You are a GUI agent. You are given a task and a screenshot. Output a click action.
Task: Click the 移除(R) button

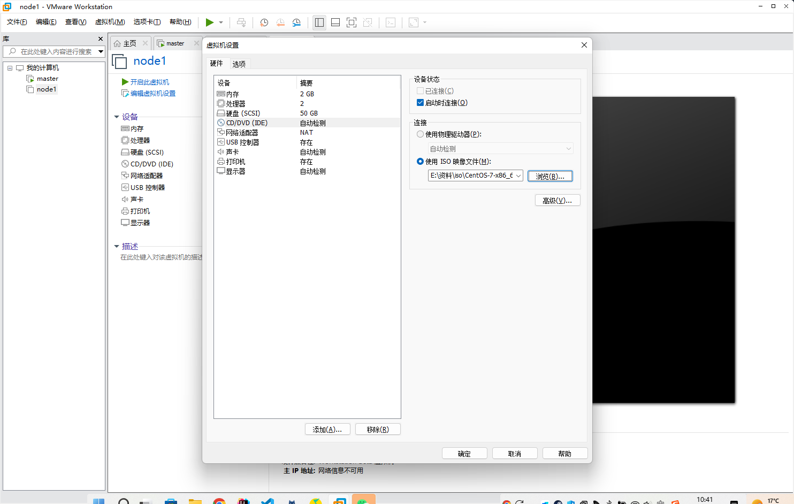pos(378,429)
